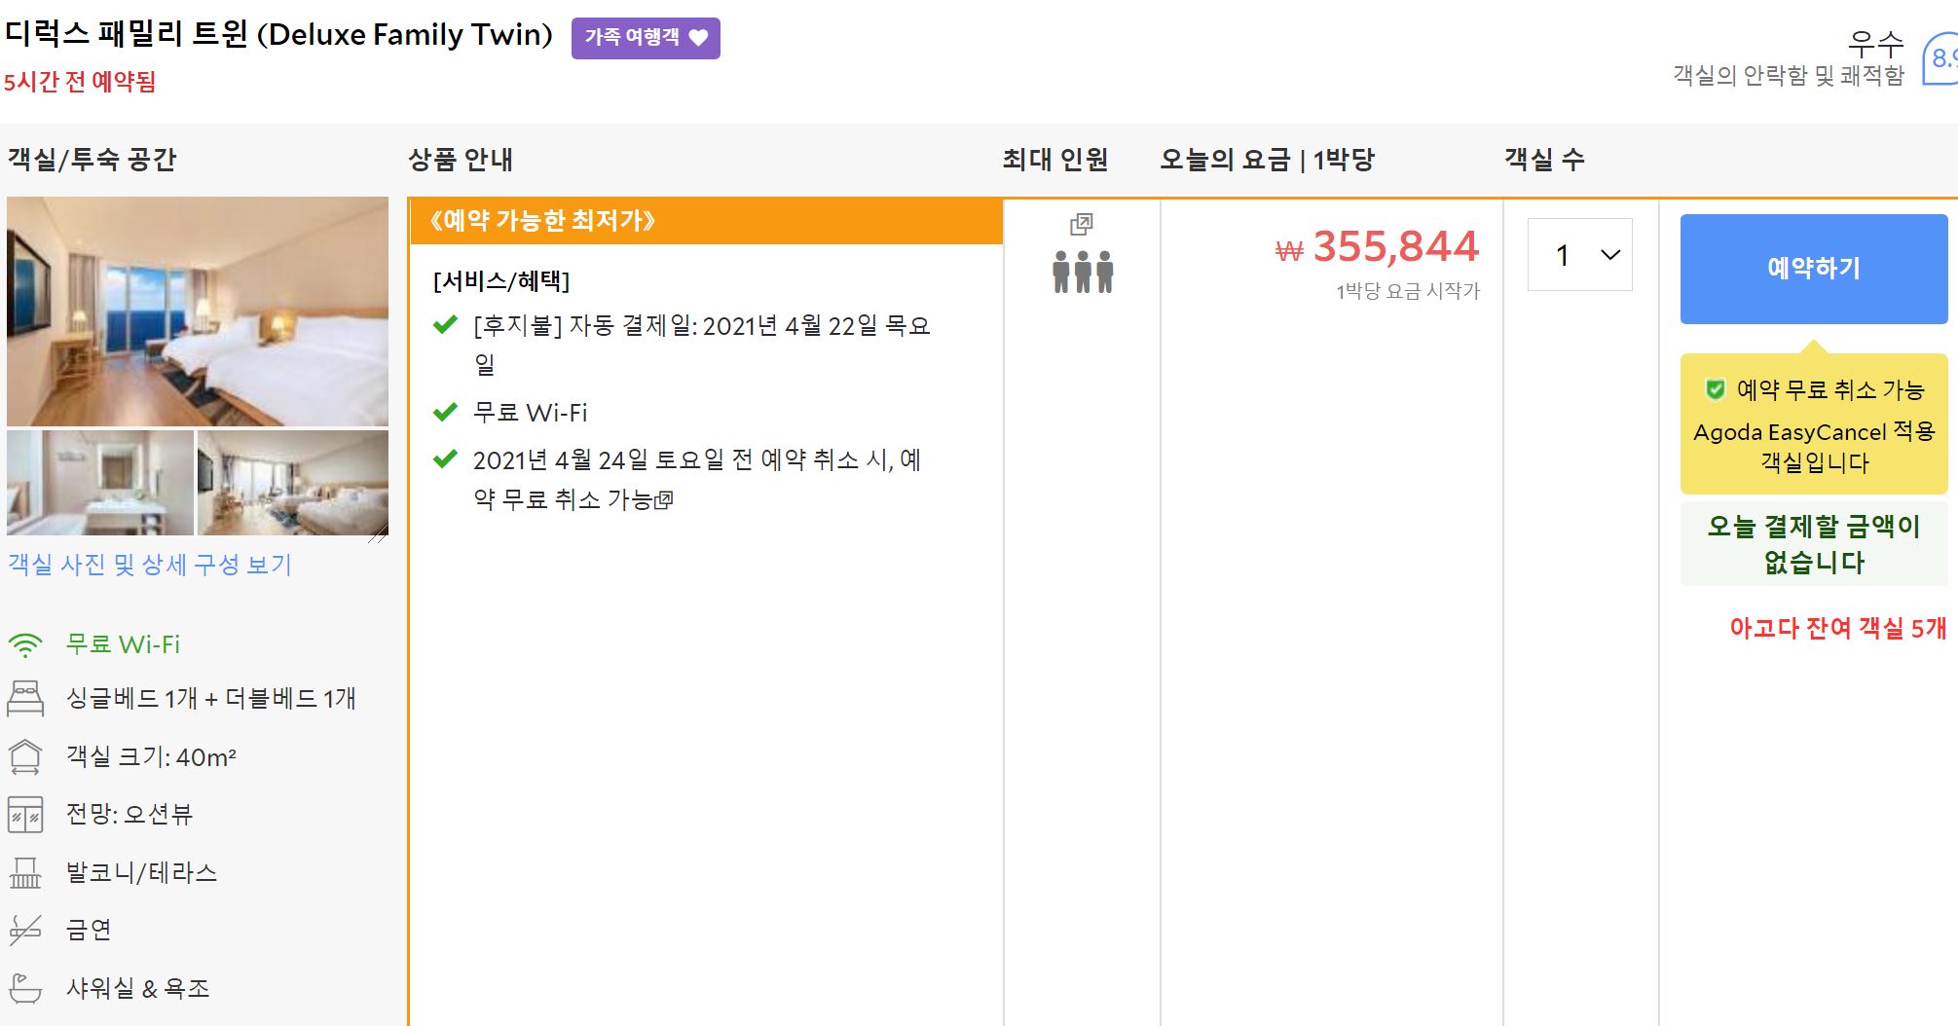Open the main bedroom photo
Image resolution: width=1958 pixels, height=1026 pixels.
(198, 311)
